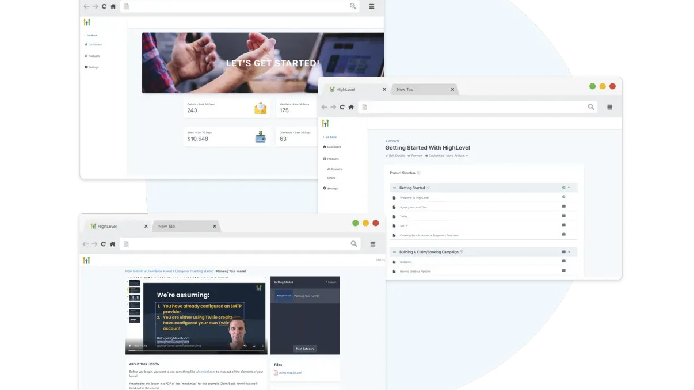Toggle publish status for the Twilio lesson
Screen dimensions: 694x390
(x=563, y=216)
